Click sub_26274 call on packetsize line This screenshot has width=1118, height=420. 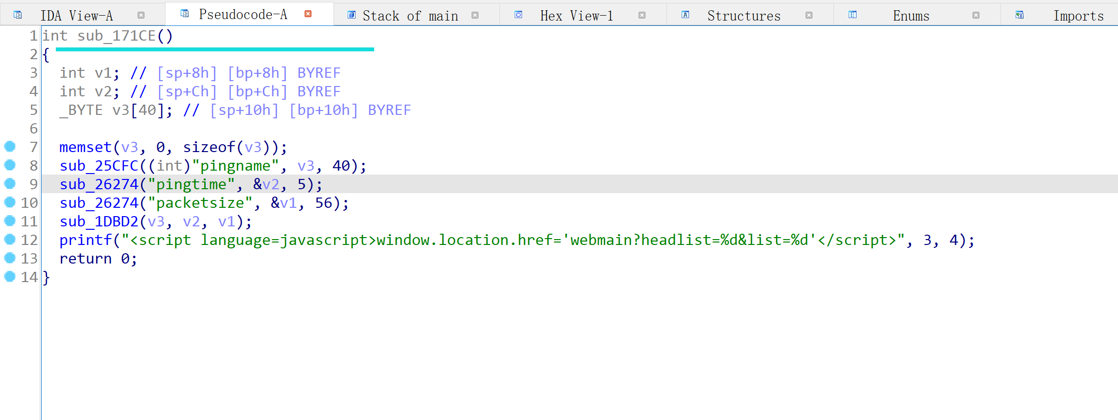(x=99, y=203)
